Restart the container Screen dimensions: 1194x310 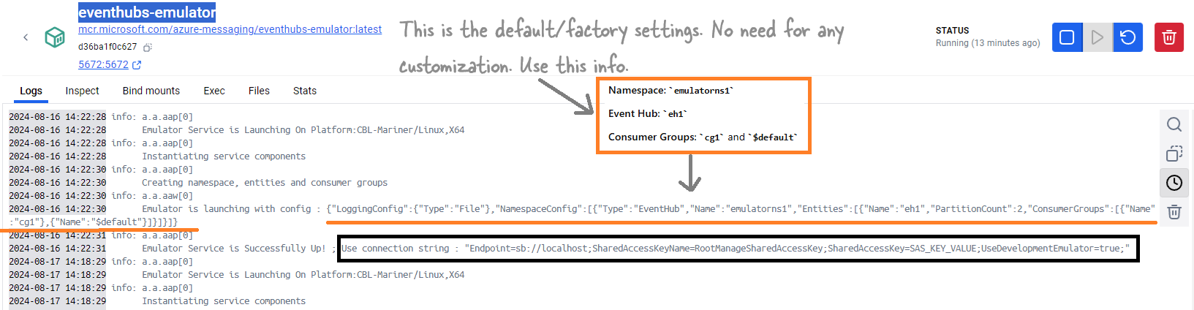coord(1128,37)
